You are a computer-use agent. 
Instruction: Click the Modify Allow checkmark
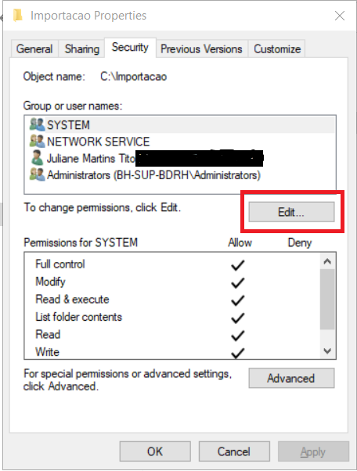[x=238, y=282]
